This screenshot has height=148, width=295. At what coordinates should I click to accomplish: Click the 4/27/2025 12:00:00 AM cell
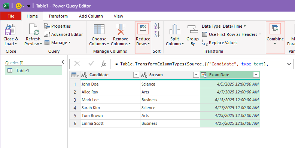click(x=230, y=123)
